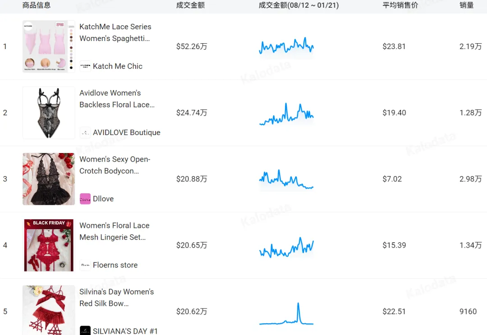The height and width of the screenshot is (335, 487).
Task: Open the Women's Sexy Open-Crotch Bodycon listing
Action: point(115,165)
